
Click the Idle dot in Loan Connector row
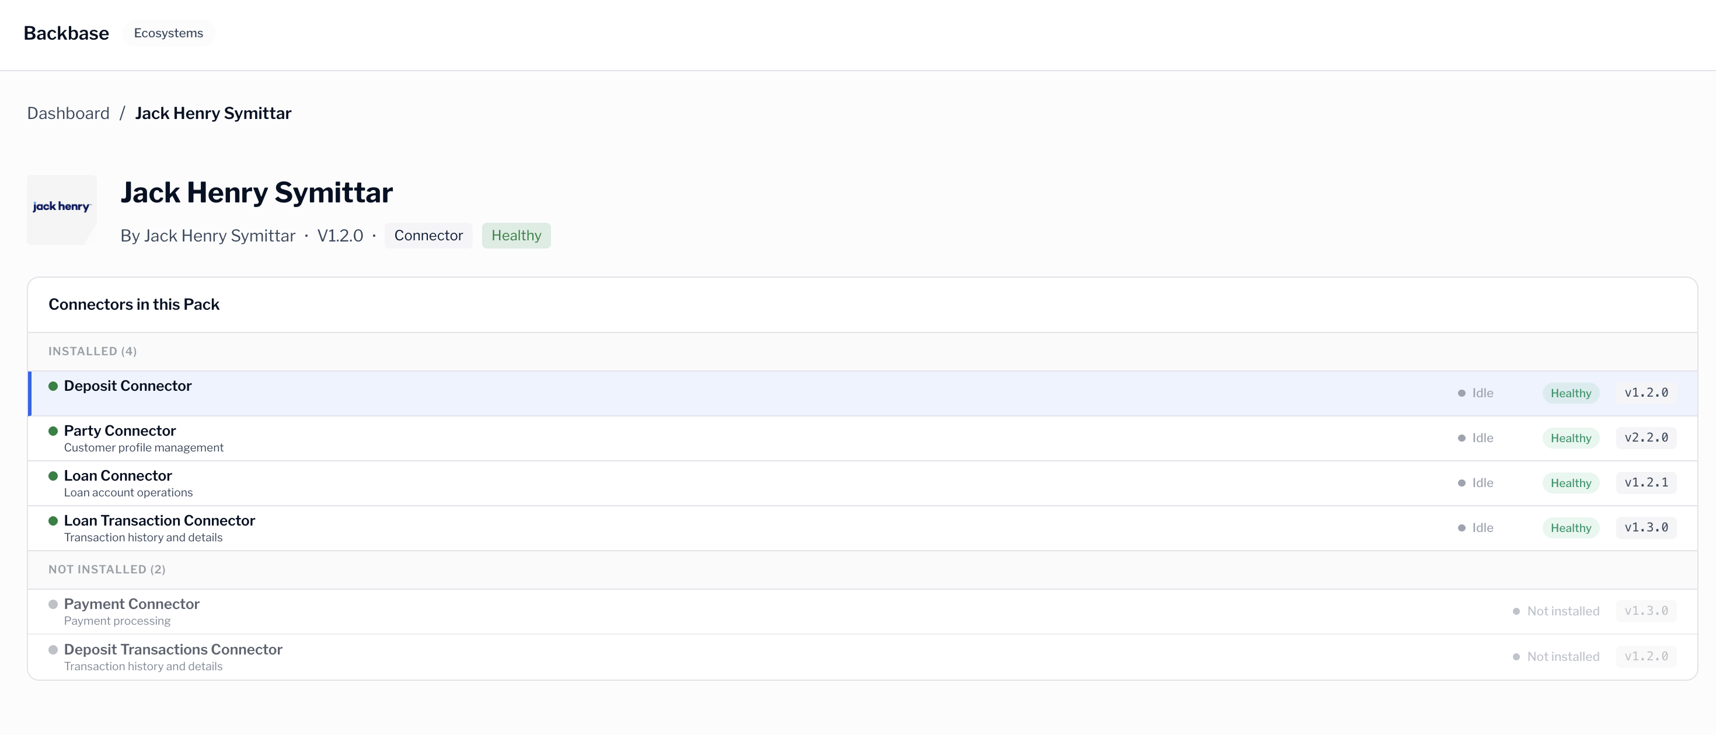[x=1462, y=484]
